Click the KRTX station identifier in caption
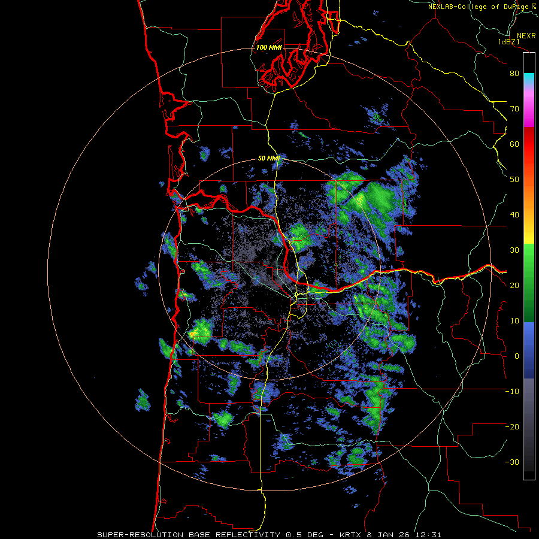This screenshot has height=539, width=539. [x=350, y=535]
